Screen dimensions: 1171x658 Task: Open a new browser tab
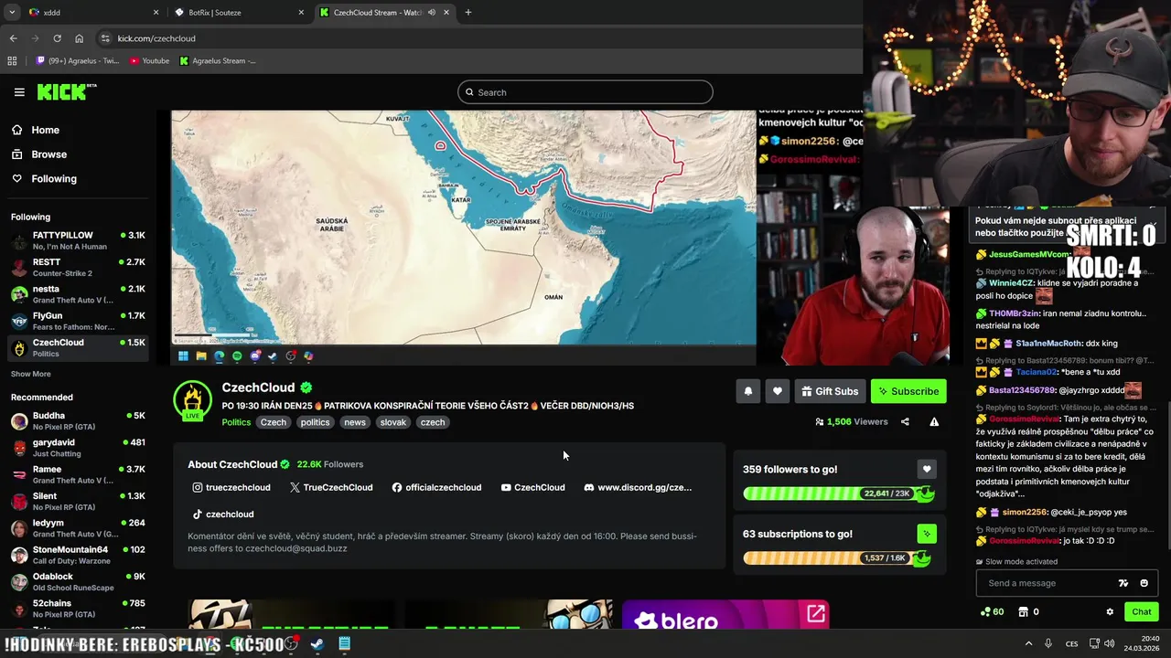(468, 13)
